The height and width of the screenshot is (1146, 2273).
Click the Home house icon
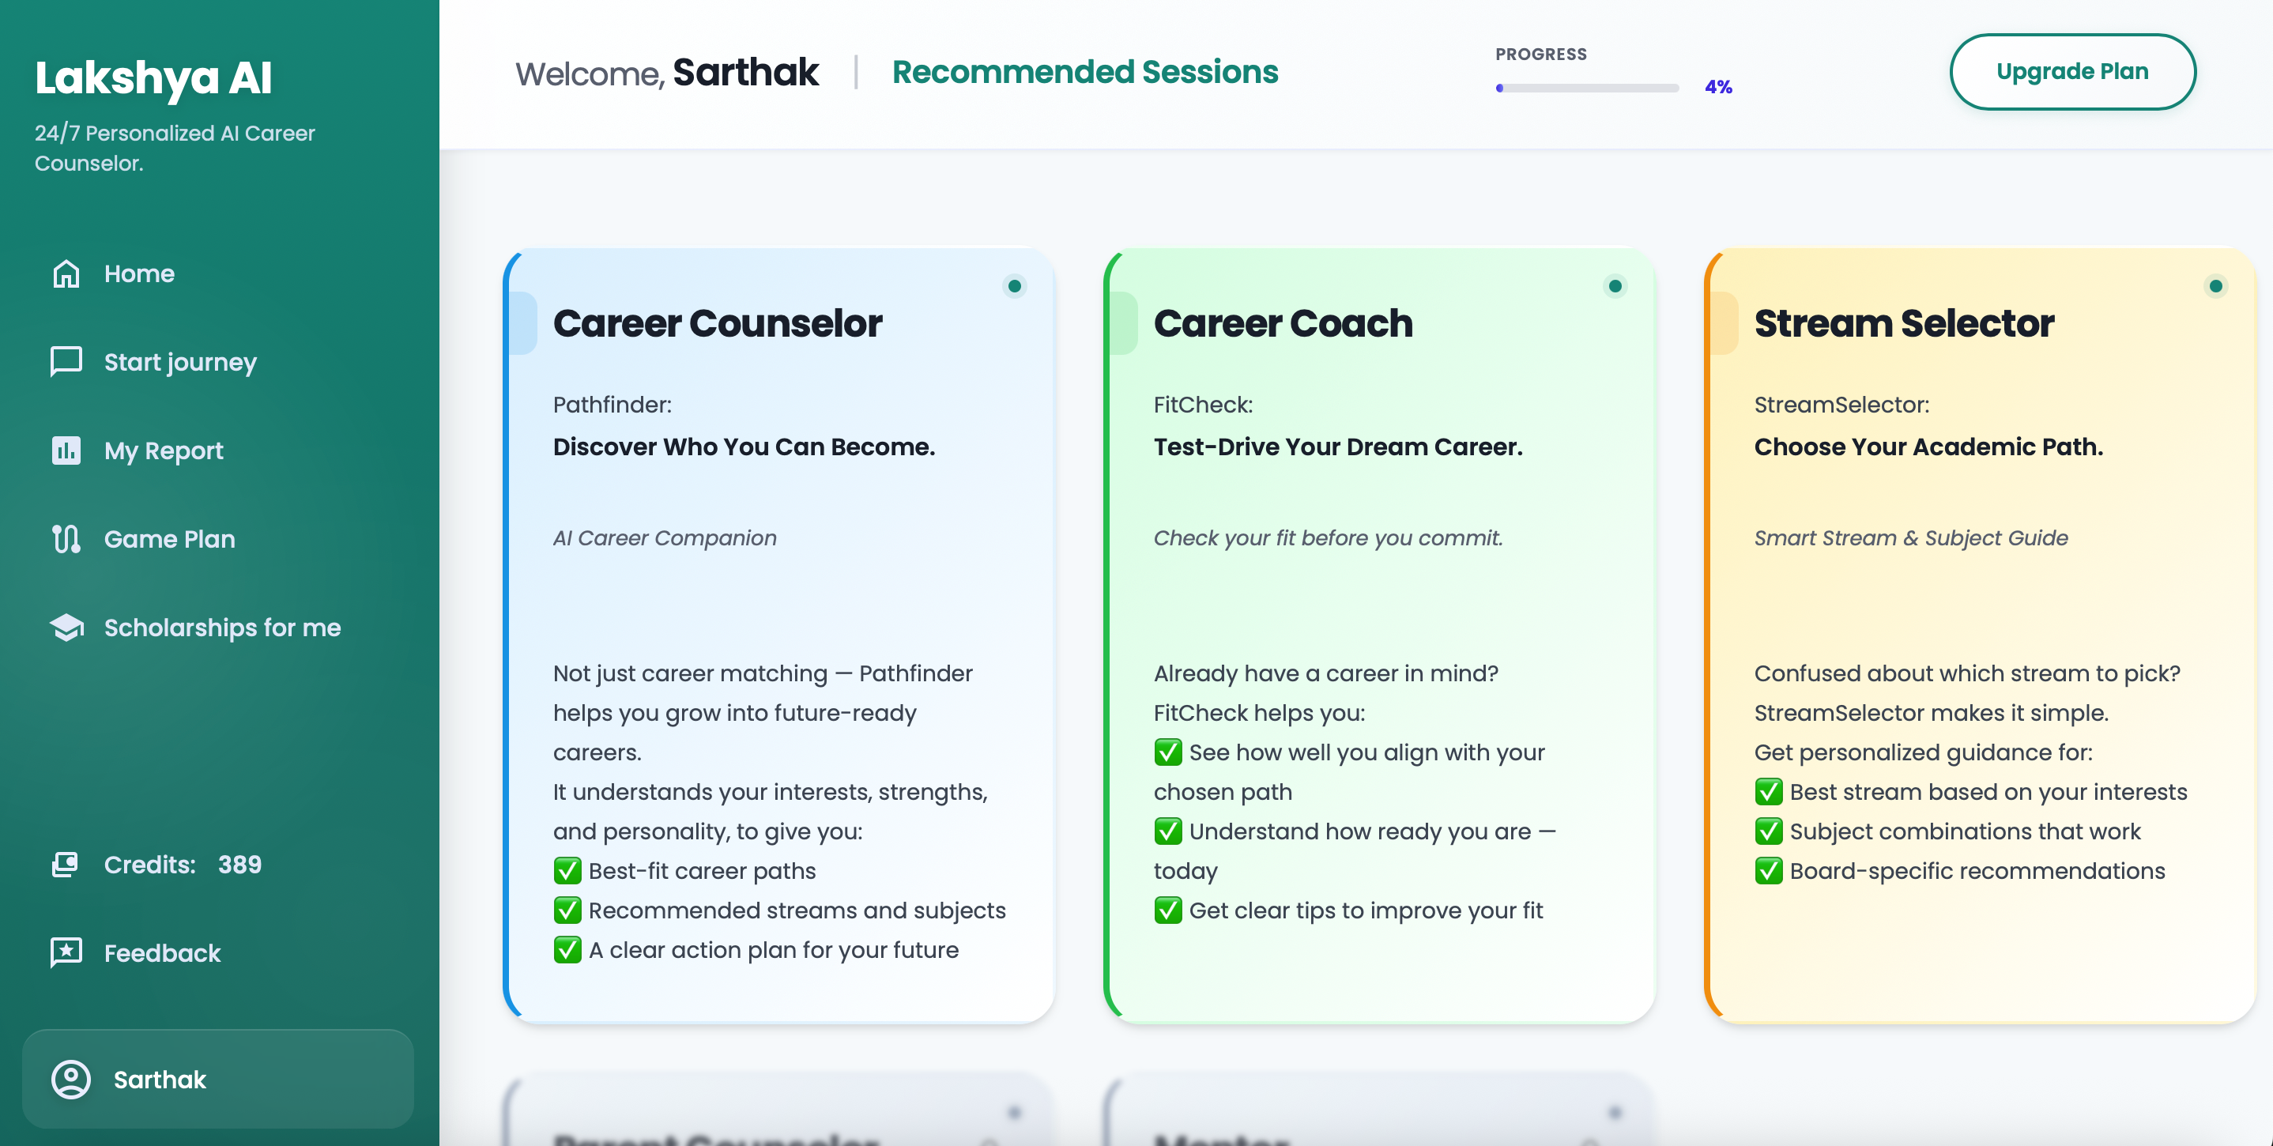(x=66, y=273)
